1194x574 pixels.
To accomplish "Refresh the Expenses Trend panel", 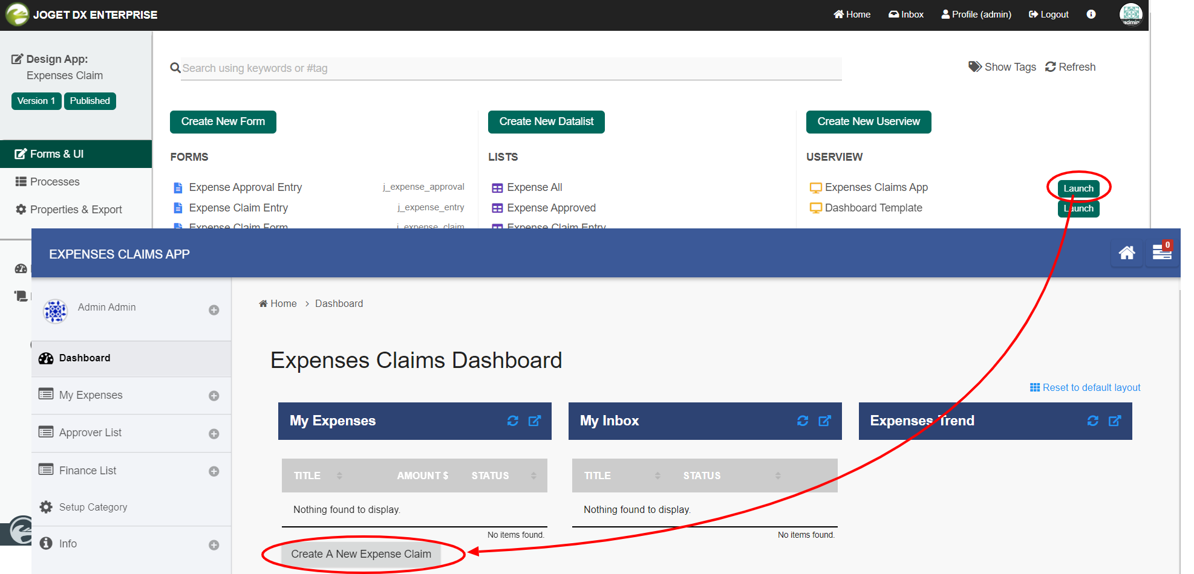I will (1092, 421).
